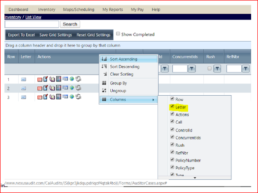Open the edit note pencil icon in row 1
258x193 pixels.
click(46, 79)
